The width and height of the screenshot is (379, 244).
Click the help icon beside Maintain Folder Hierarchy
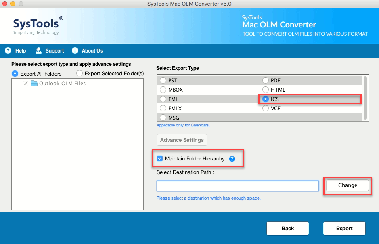coord(232,159)
